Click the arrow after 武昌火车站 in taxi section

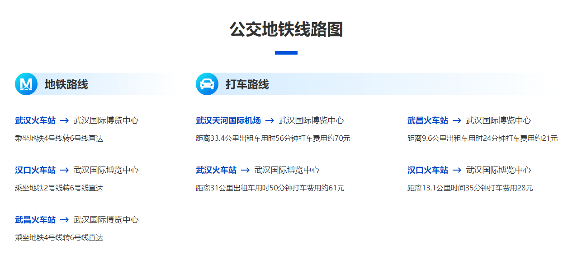[457, 120]
